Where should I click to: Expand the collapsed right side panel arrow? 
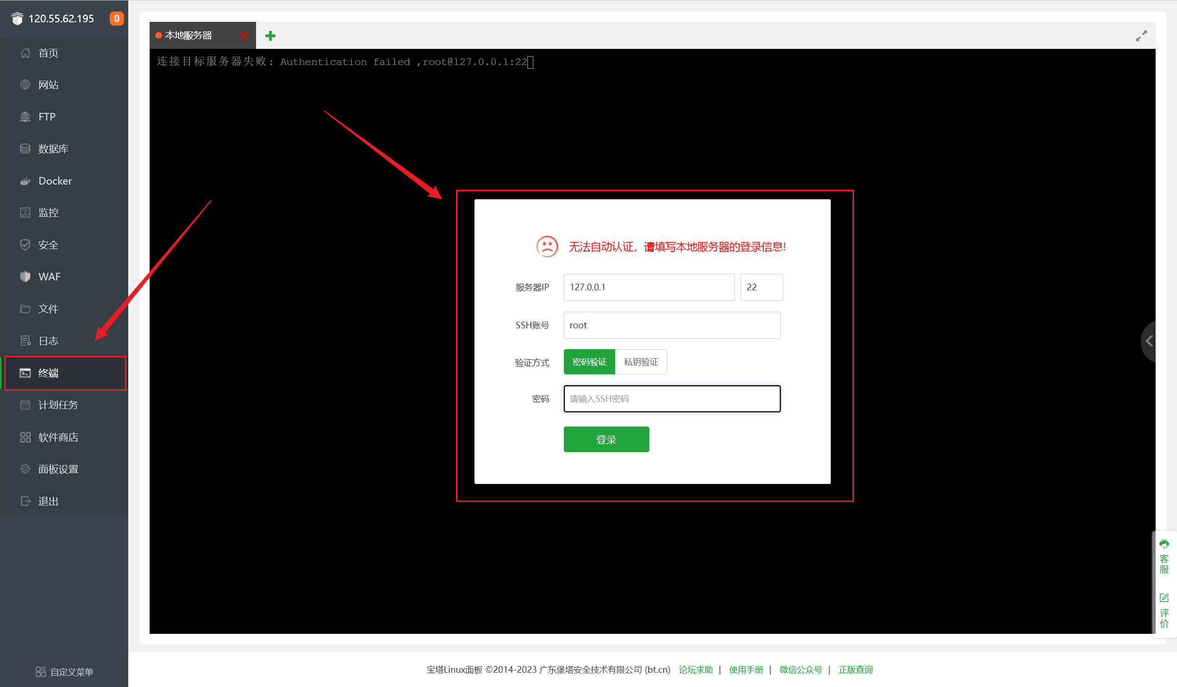point(1149,341)
